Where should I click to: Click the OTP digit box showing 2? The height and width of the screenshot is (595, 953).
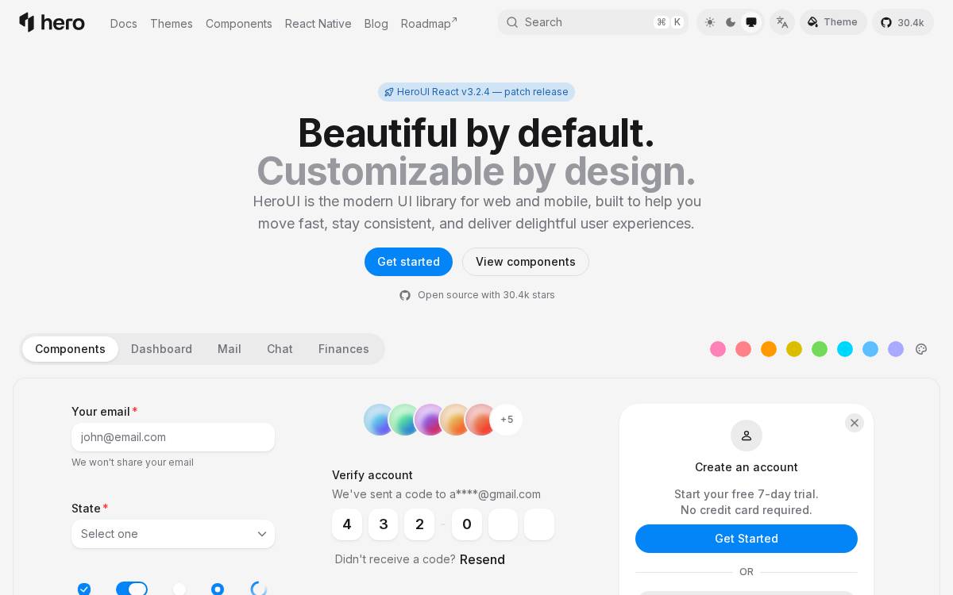tap(419, 524)
